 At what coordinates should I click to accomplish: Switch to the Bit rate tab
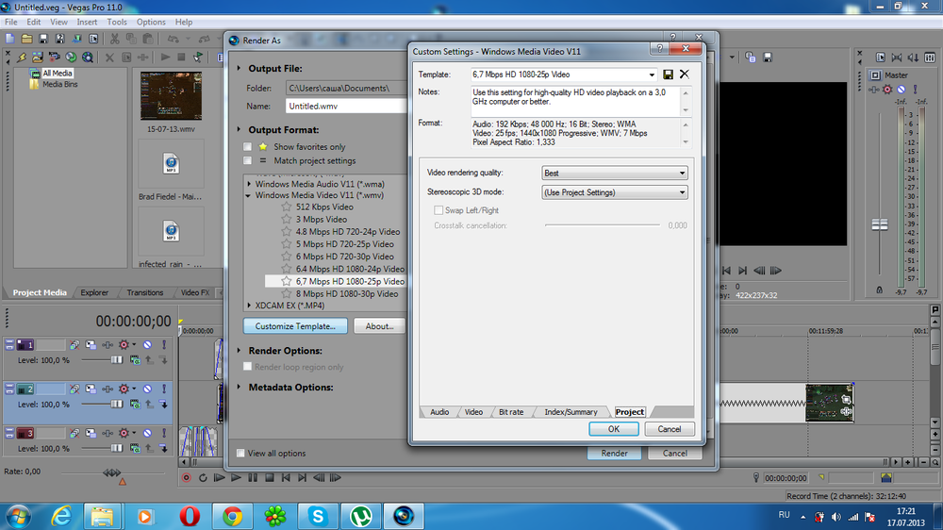(x=510, y=412)
